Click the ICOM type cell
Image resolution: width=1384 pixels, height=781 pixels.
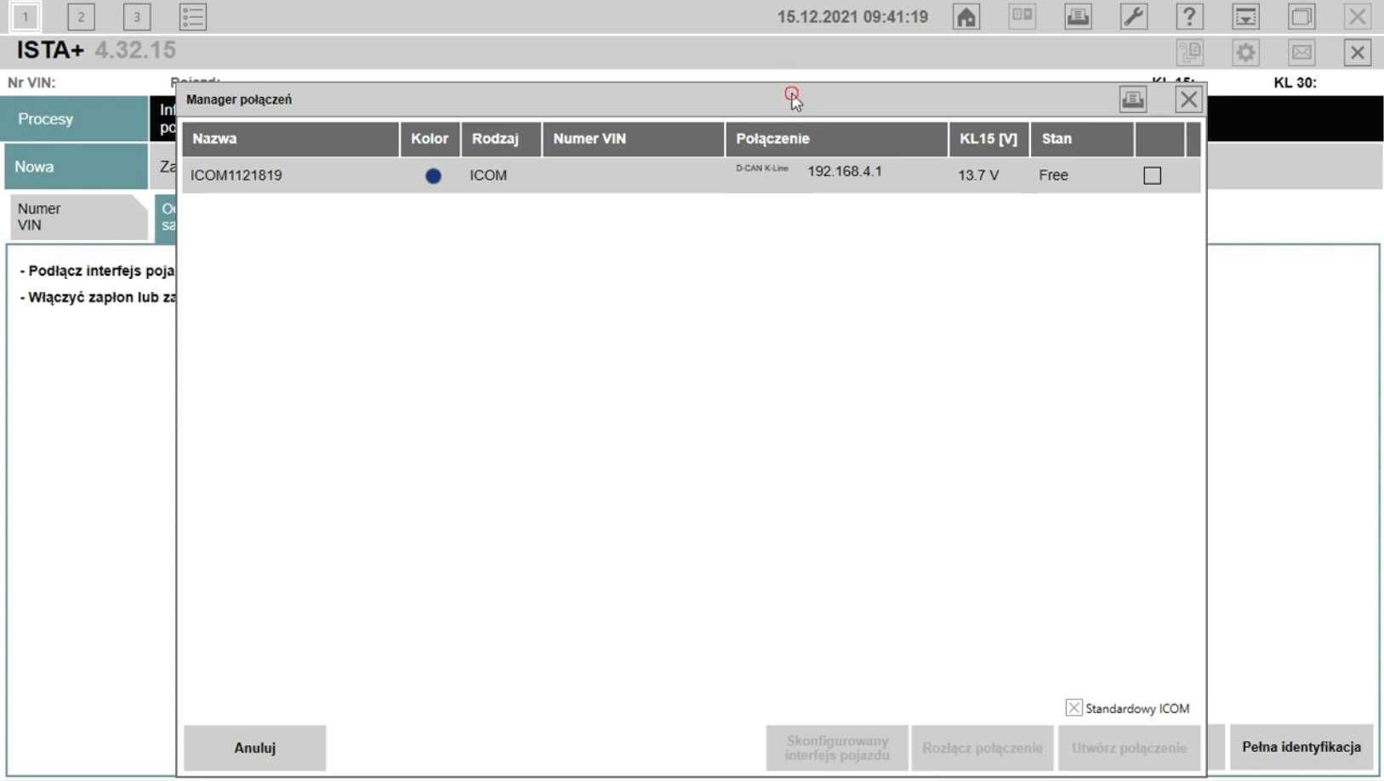point(488,175)
